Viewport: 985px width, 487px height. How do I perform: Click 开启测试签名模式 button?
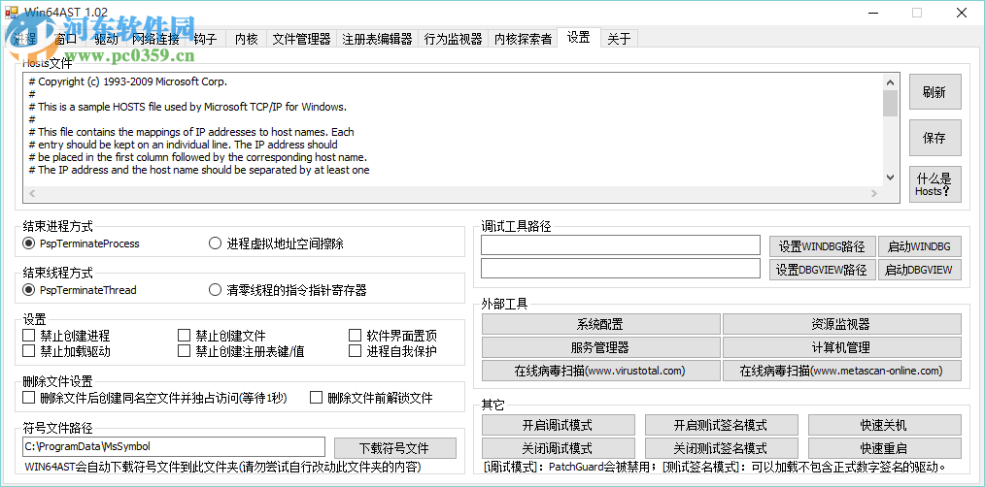pyautogui.click(x=721, y=425)
